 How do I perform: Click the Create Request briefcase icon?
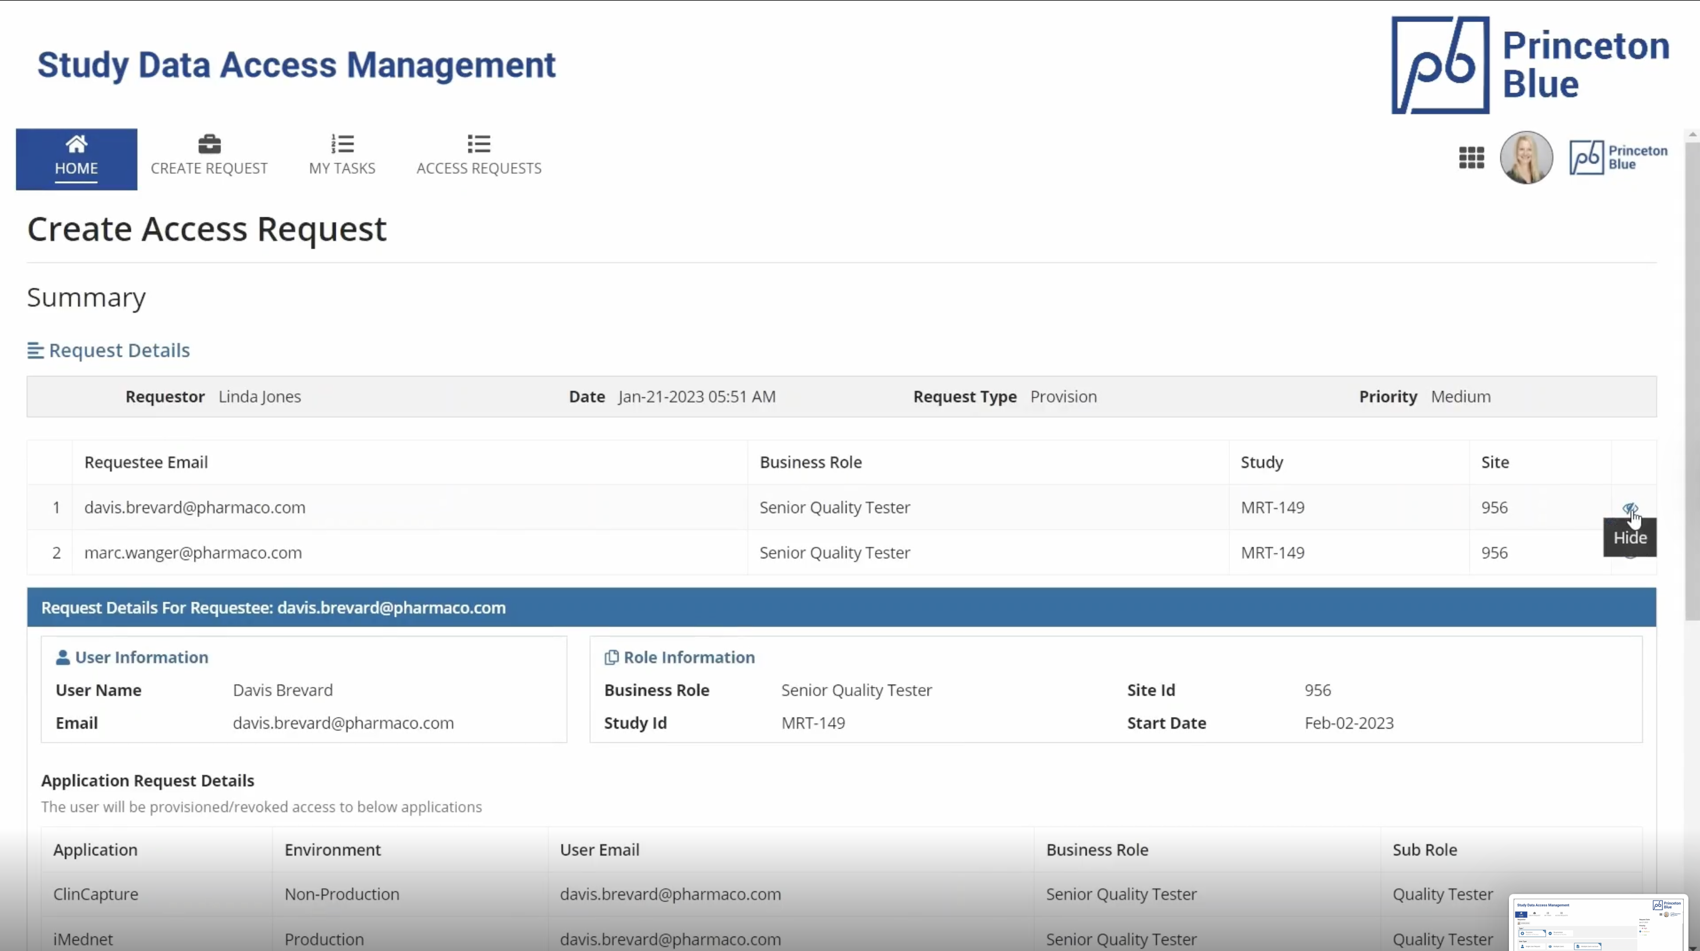[209, 144]
